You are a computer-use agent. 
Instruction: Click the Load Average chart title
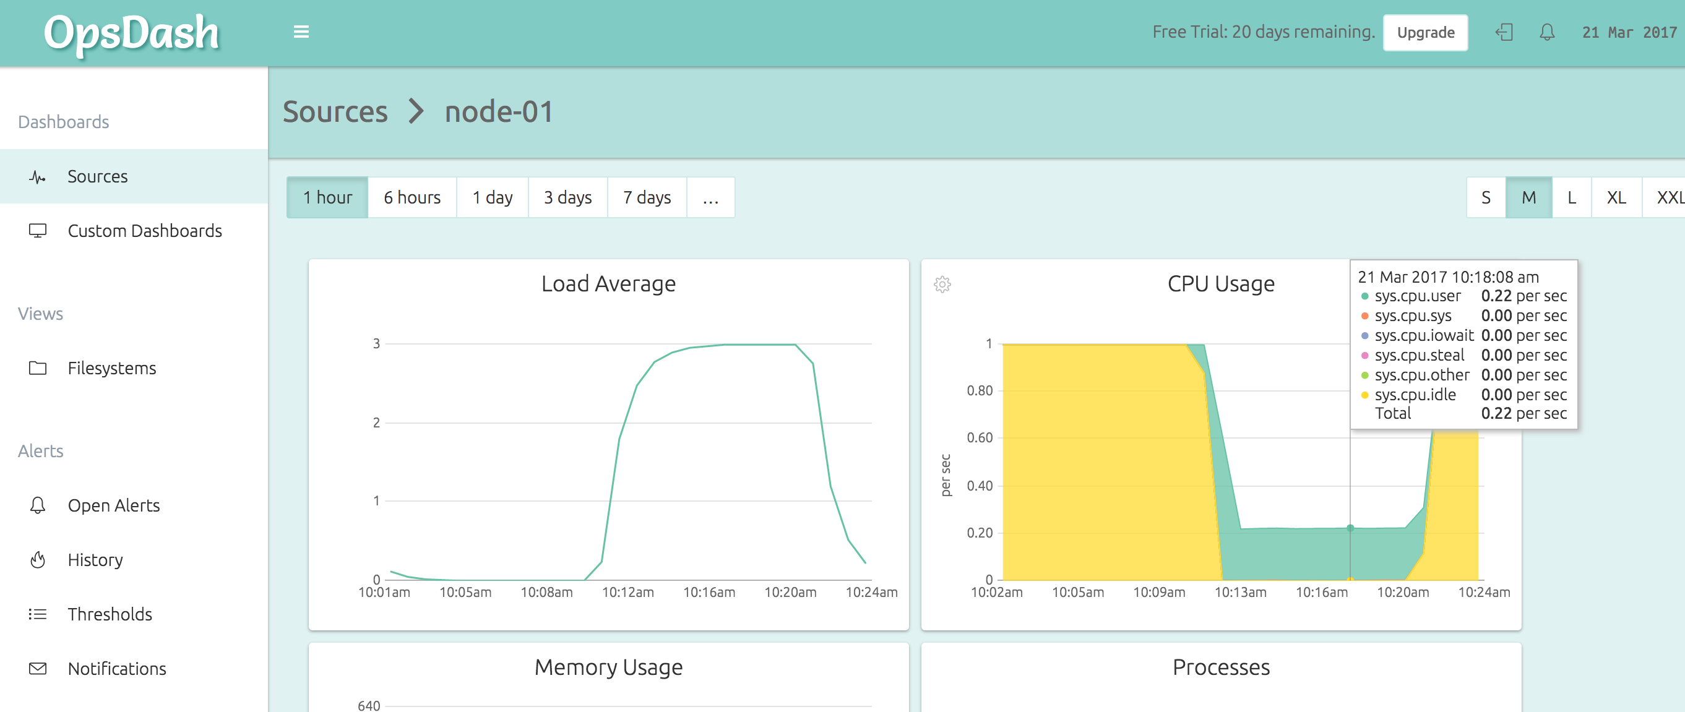pos(608,284)
